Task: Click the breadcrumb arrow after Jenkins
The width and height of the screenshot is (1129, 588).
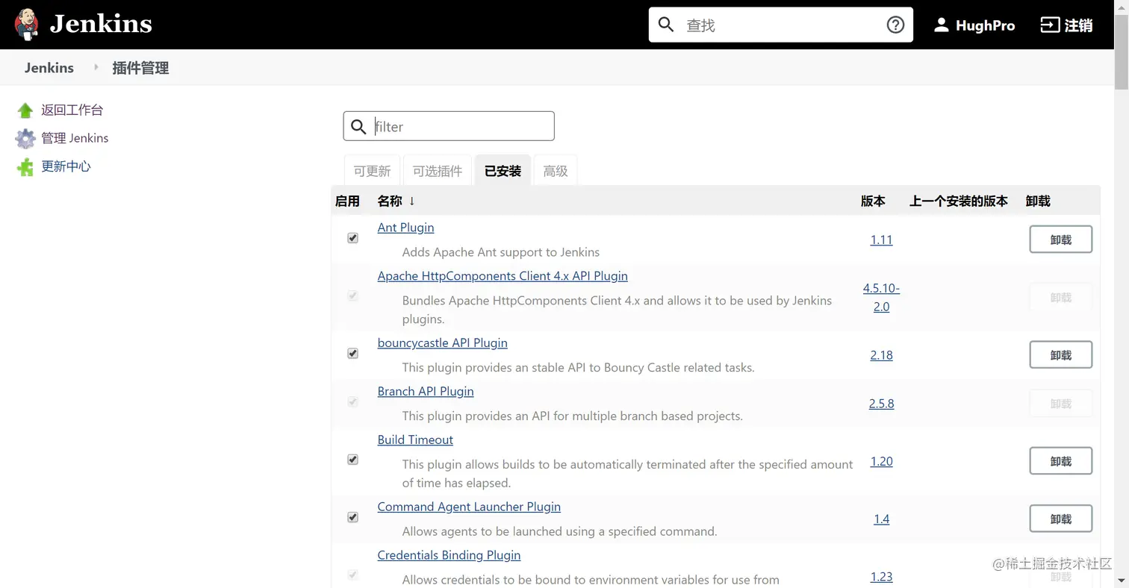Action: (96, 67)
